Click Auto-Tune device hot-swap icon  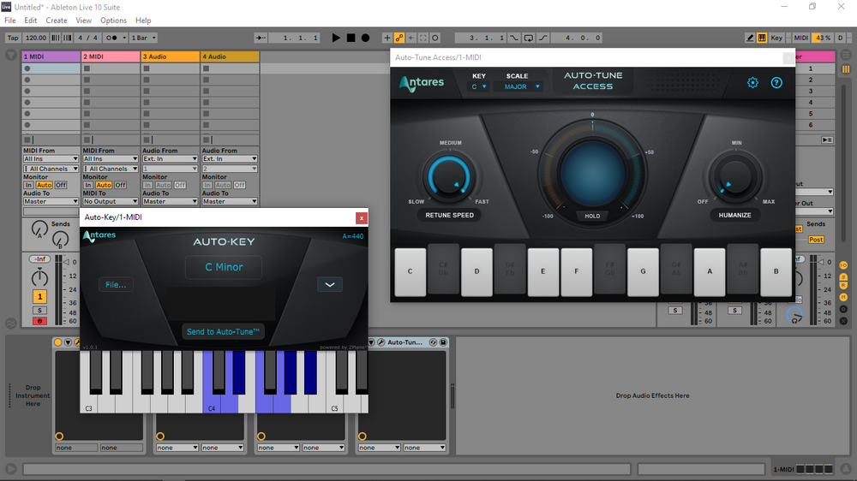click(x=433, y=342)
